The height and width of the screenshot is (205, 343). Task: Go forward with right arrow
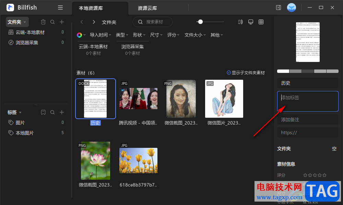pyautogui.click(x=94, y=22)
